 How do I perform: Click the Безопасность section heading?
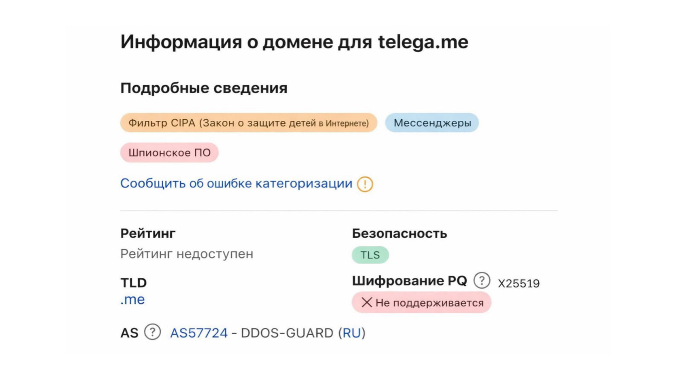coord(399,233)
